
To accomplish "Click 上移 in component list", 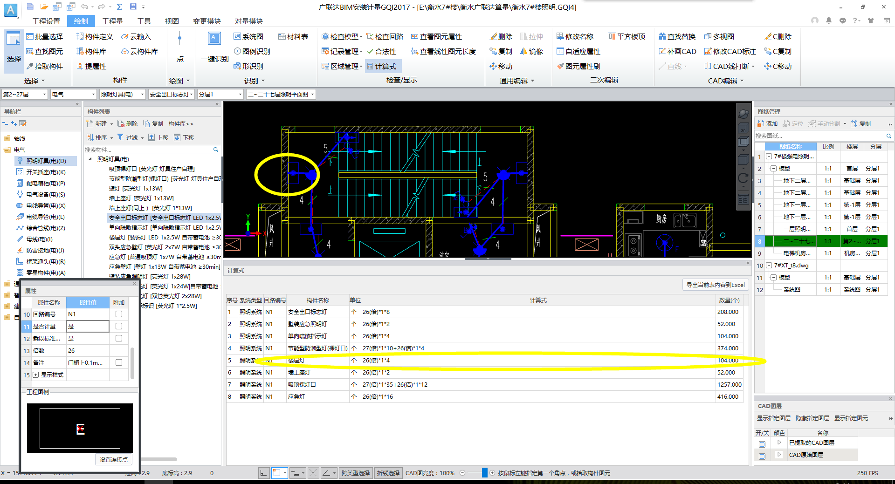I will coord(158,137).
